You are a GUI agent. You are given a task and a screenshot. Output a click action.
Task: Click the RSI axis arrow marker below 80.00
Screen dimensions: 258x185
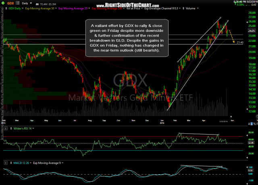tap(247, 135)
